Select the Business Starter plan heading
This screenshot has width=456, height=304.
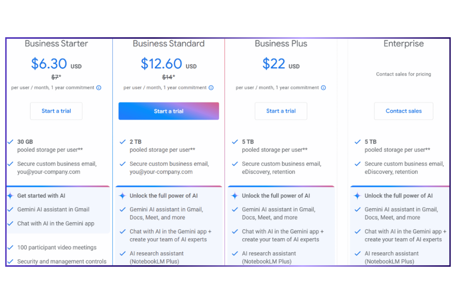coord(56,44)
